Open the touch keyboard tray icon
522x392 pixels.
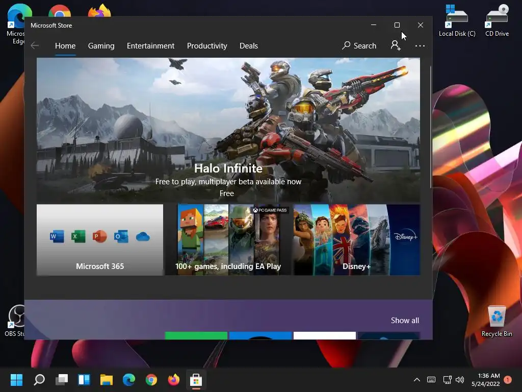(x=431, y=380)
